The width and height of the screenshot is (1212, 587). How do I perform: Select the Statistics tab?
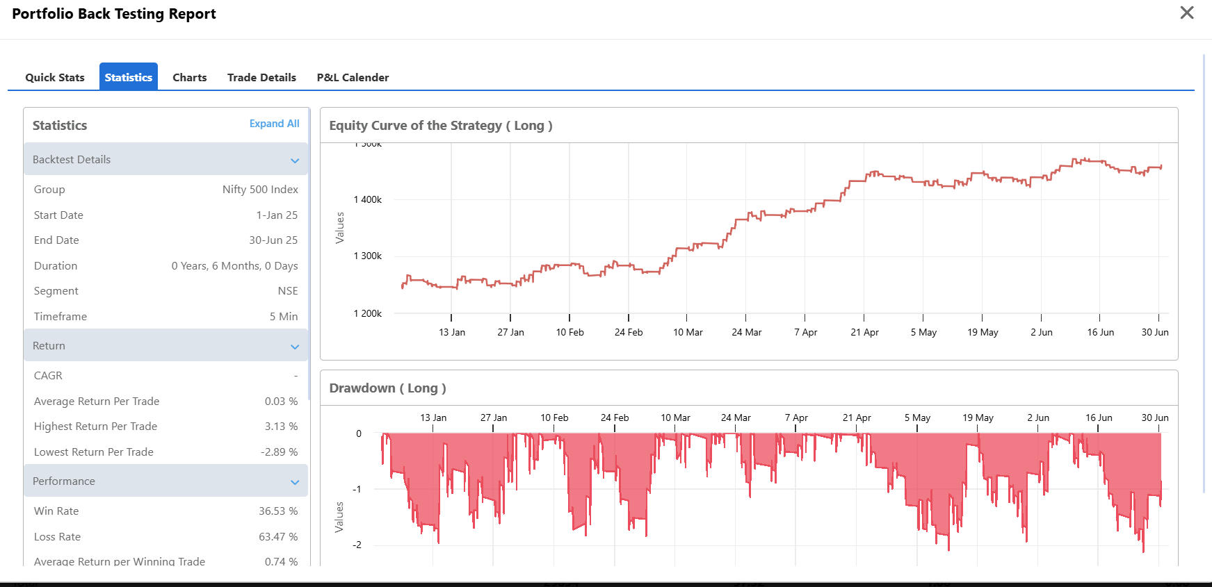[129, 77]
